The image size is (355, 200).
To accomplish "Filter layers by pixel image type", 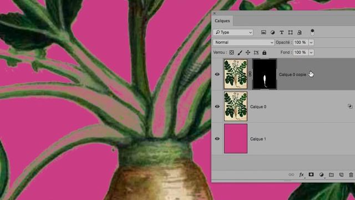I will click(263, 32).
